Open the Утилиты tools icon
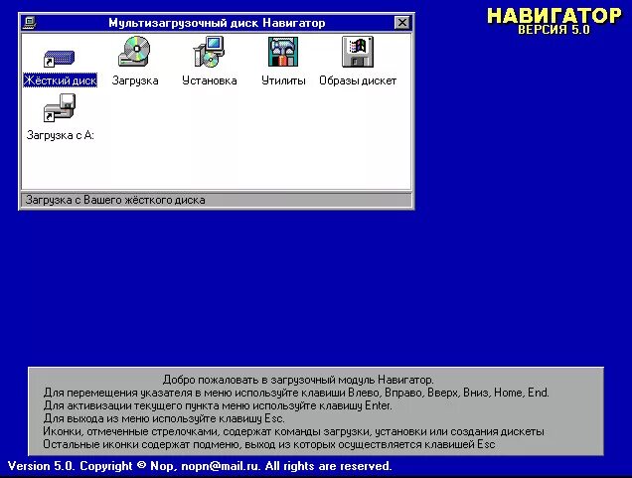The height and width of the screenshot is (478, 632). 283,52
